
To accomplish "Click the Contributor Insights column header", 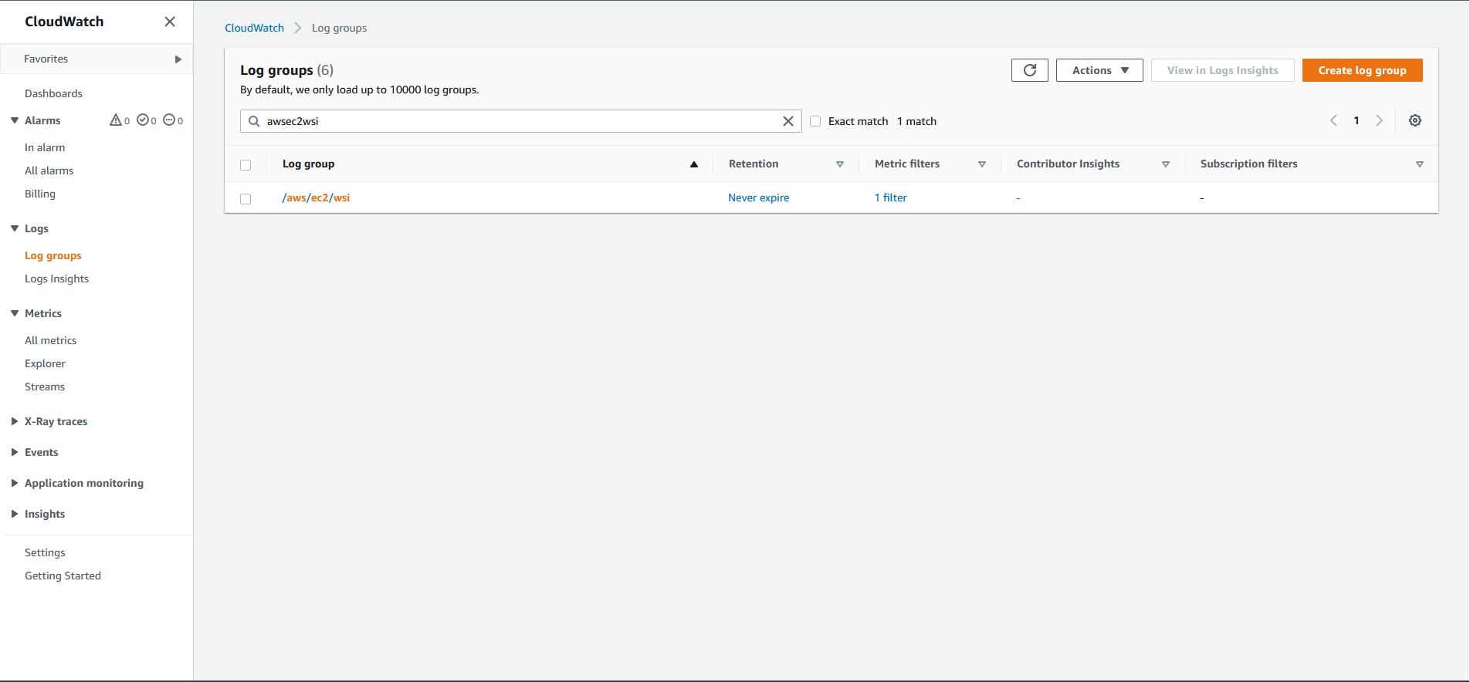I will (1068, 164).
